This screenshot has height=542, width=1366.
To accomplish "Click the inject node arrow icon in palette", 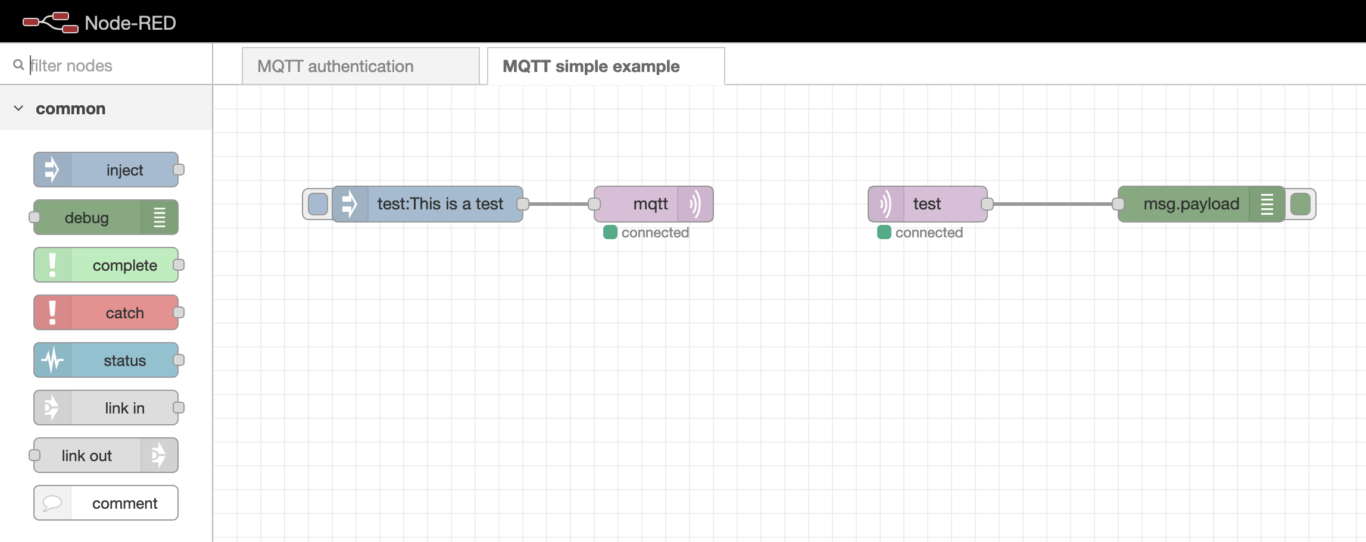I will pyautogui.click(x=52, y=170).
